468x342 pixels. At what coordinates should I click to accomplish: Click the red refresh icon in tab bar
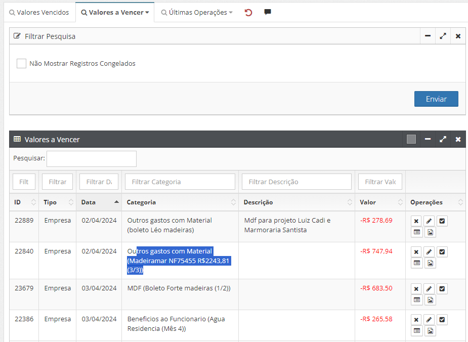pos(248,12)
